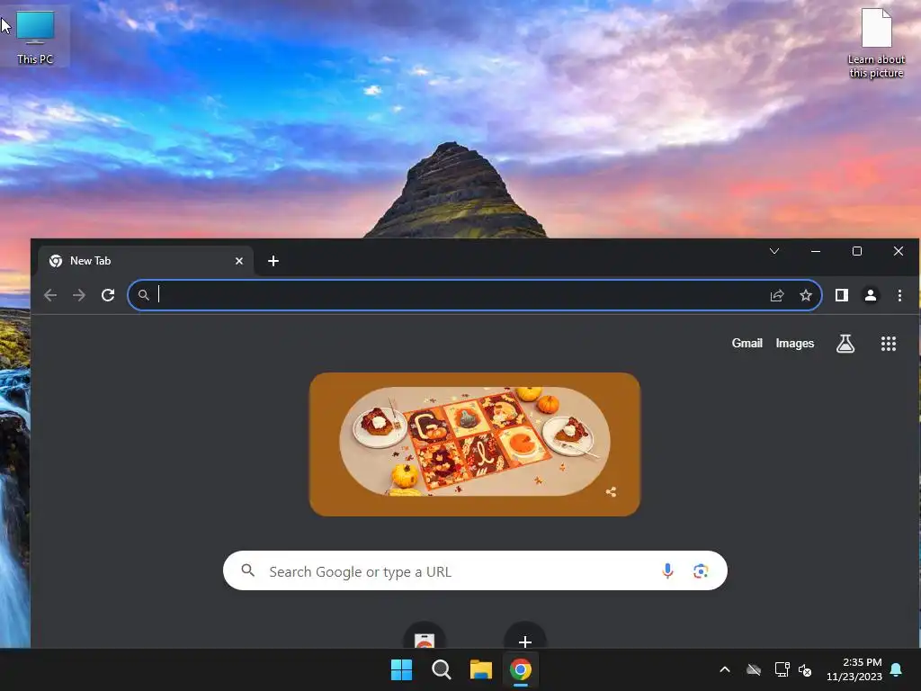Bookmark this tab with the star icon
Image resolution: width=921 pixels, height=691 pixels.
[x=806, y=295]
